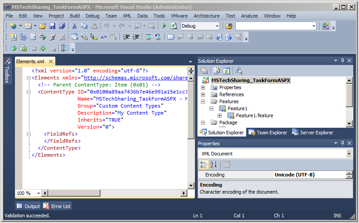The width and height of the screenshot is (359, 223).
Task: Click the New Project toolbar icon
Action: tap(13, 26)
